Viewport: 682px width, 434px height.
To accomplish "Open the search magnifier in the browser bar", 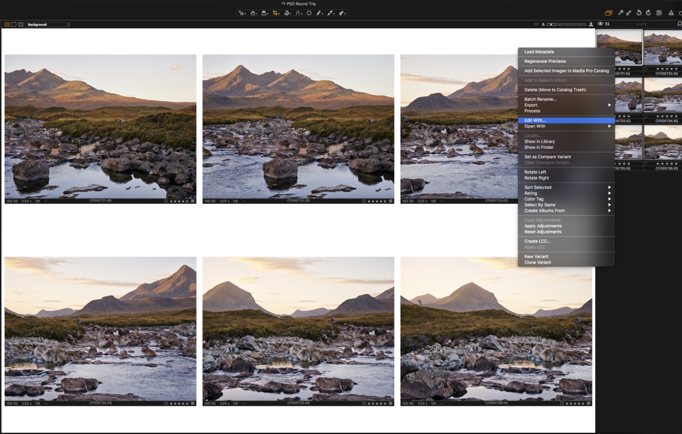I will point(679,24).
